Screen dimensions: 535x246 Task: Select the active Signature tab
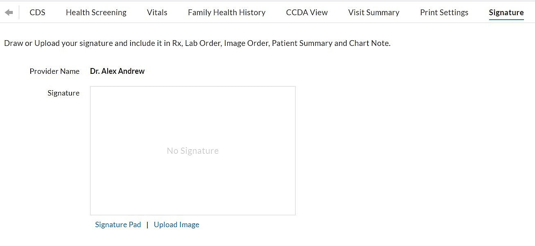click(506, 12)
